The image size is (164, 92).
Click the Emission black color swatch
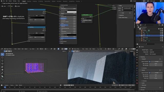click(x=72, y=35)
